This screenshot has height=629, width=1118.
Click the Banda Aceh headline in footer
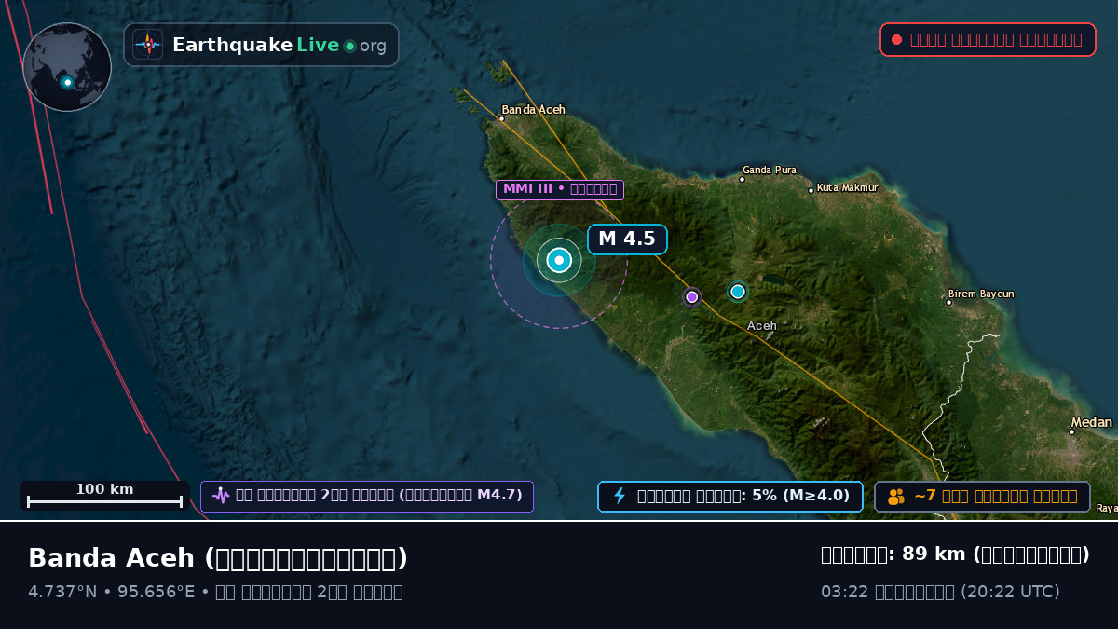[x=218, y=558]
